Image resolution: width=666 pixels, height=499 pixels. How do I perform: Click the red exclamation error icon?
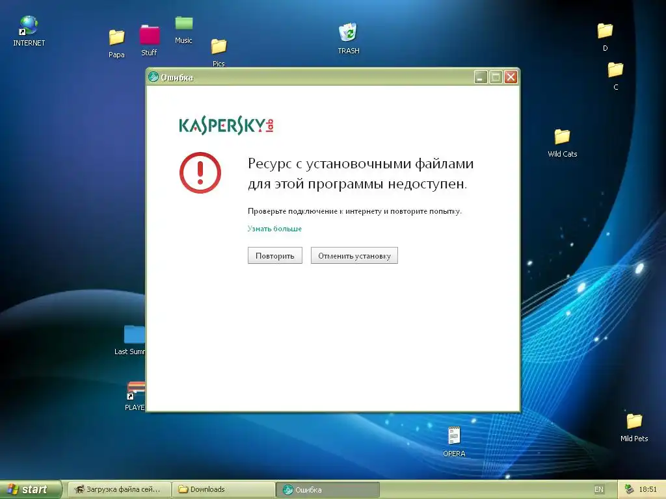click(x=200, y=173)
